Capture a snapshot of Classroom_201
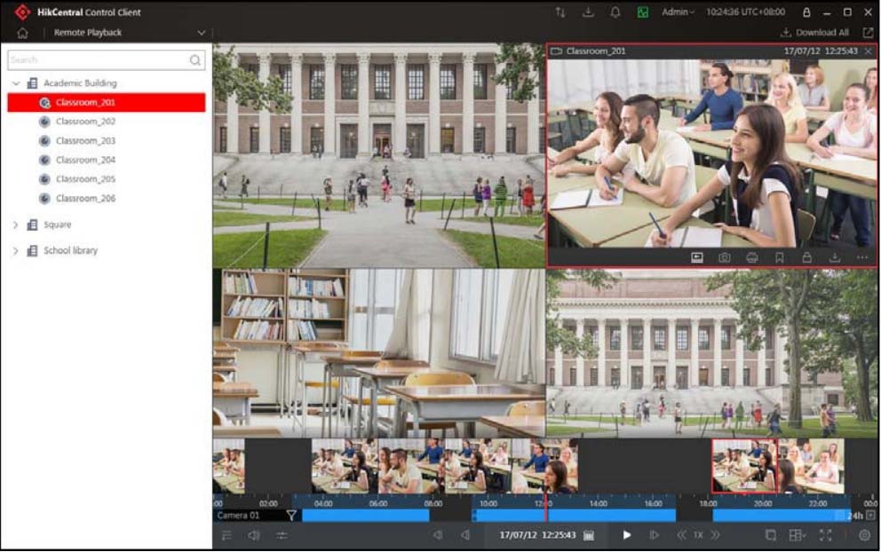Viewport: 881px width, 552px height. pyautogui.click(x=725, y=256)
